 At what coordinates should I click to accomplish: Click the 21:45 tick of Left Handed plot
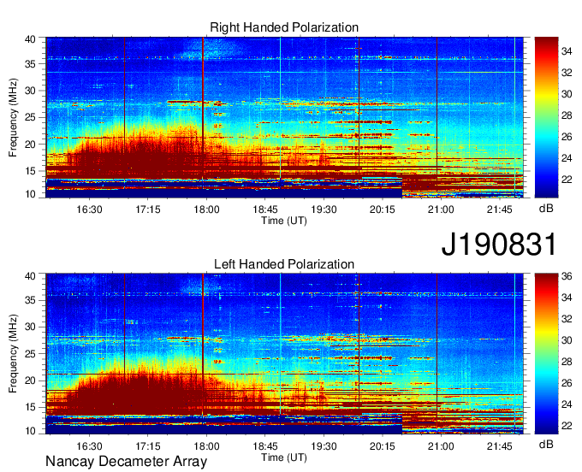click(x=500, y=446)
